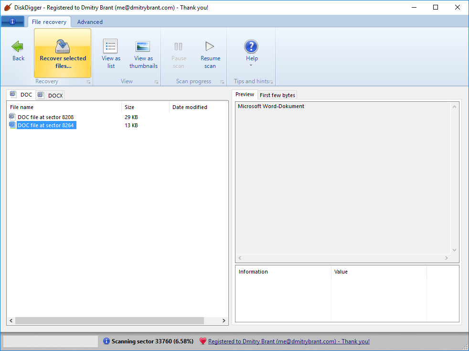Click preview pane scroll down arrow
The width and height of the screenshot is (469, 351).
pos(454,250)
